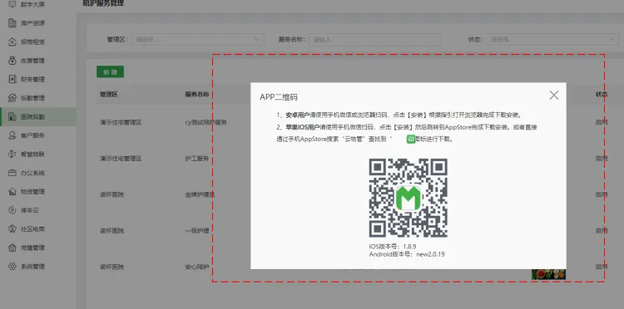Expand the 状态 dropdown filter

click(x=552, y=39)
